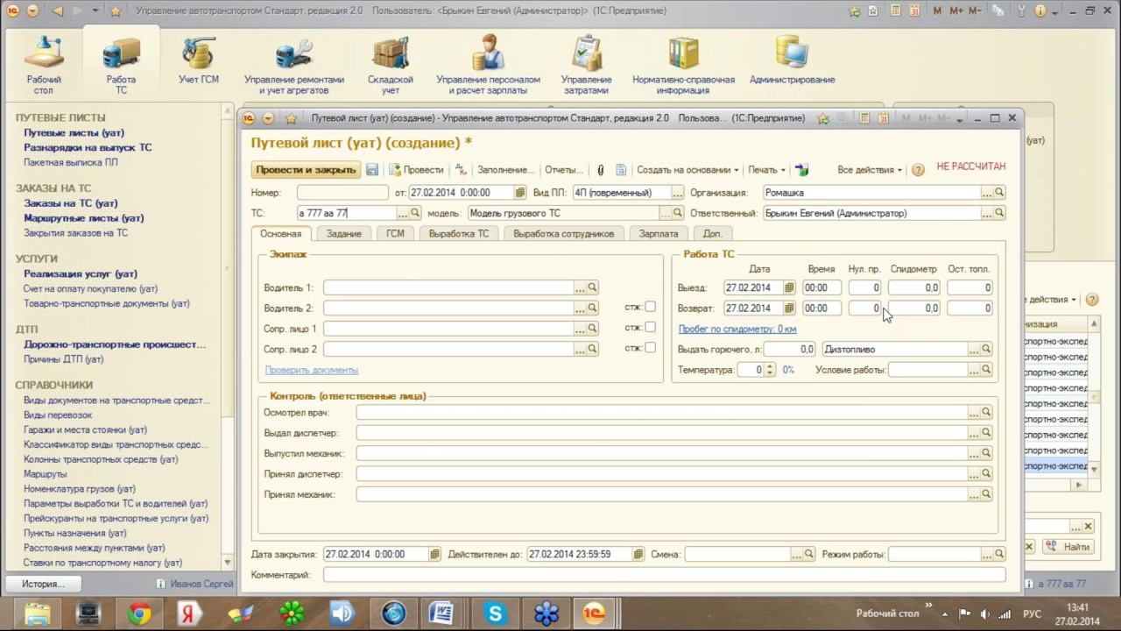Increase Температура using the spinner arrows
The image size is (1121, 631).
pyautogui.click(x=770, y=366)
